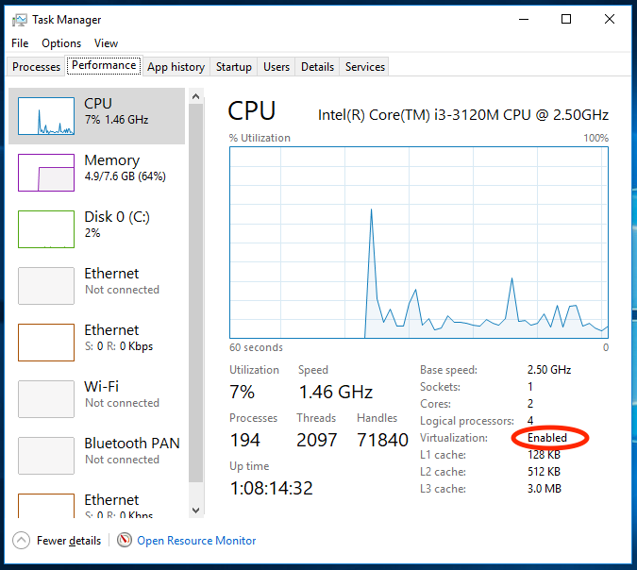
Task: Close the Task Manager window
Action: [x=609, y=19]
